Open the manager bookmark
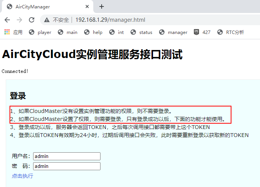This screenshot has height=187, width=260. 174,32
